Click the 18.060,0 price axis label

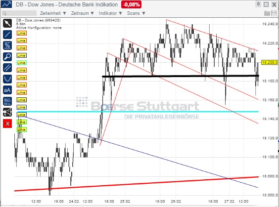270,195
